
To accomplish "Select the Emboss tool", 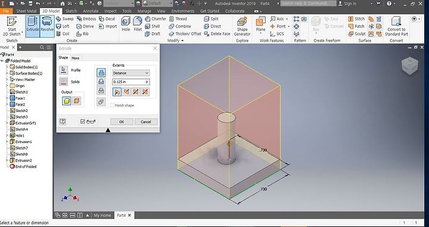I will coord(86,19).
